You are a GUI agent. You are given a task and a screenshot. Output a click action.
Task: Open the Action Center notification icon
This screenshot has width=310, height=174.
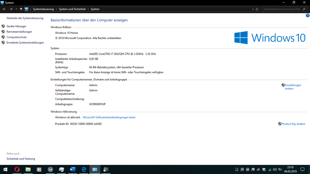coord(303,170)
